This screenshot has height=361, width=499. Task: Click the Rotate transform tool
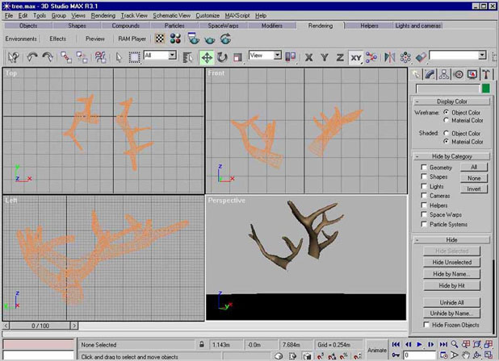pyautogui.click(x=222, y=57)
